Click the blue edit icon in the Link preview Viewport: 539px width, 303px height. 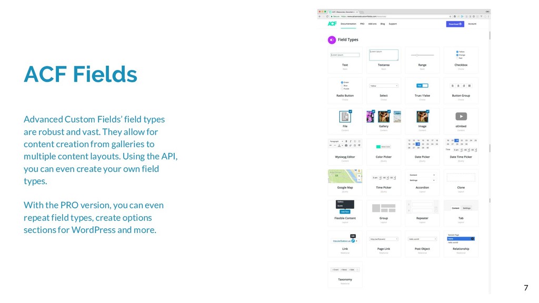(x=353, y=241)
